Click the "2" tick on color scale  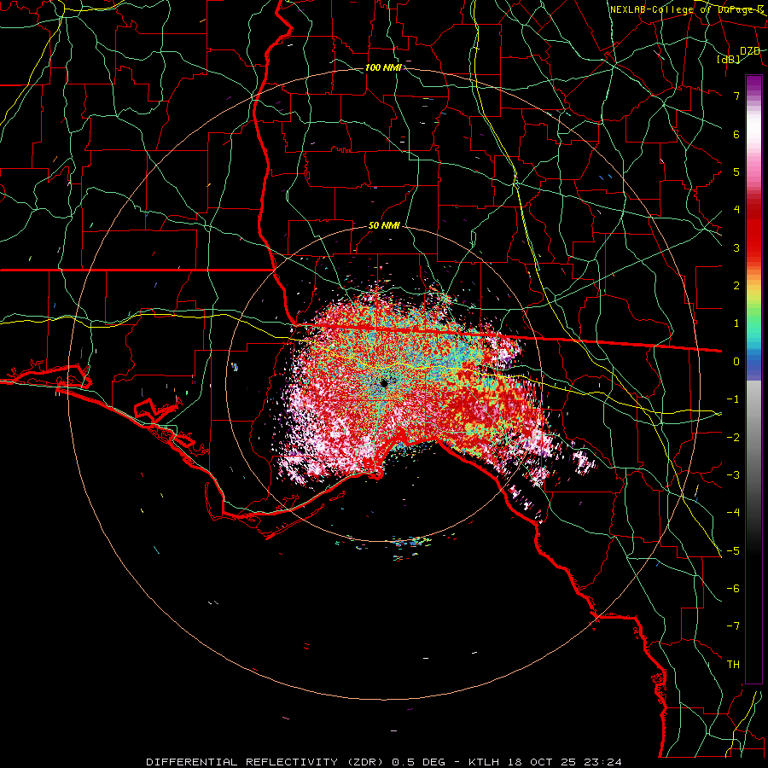click(736, 286)
